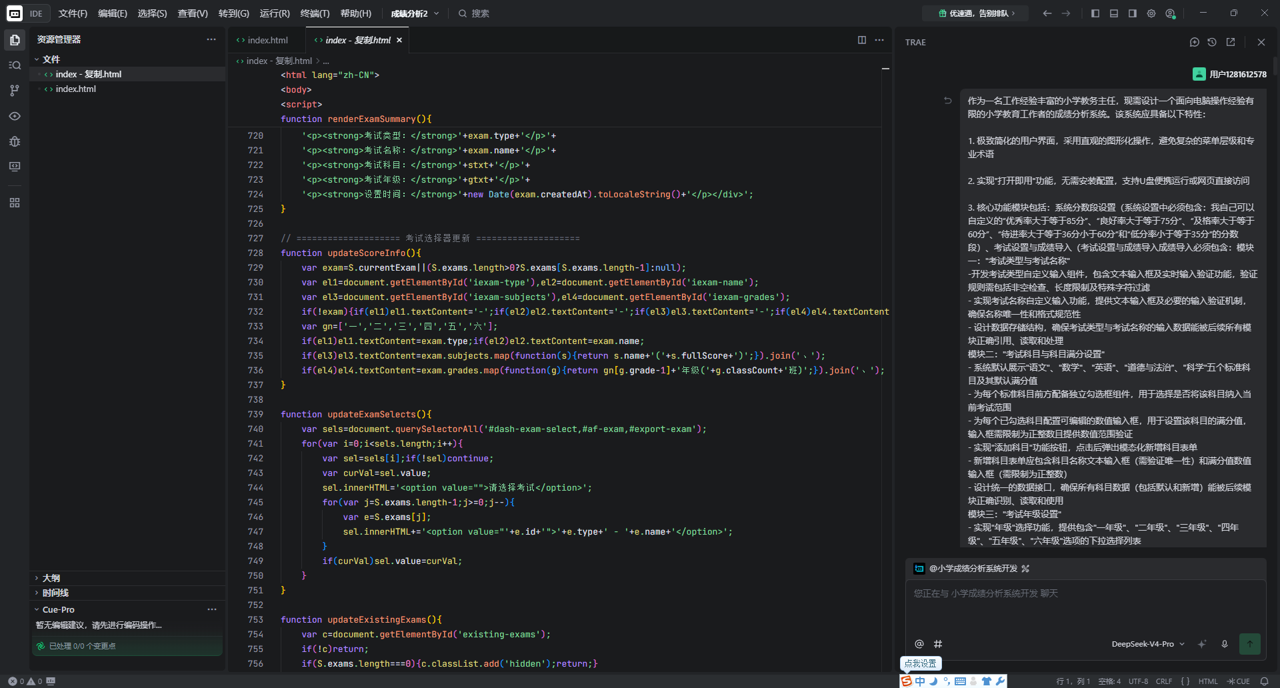Click the undo arrow beside the chat message

(x=947, y=101)
